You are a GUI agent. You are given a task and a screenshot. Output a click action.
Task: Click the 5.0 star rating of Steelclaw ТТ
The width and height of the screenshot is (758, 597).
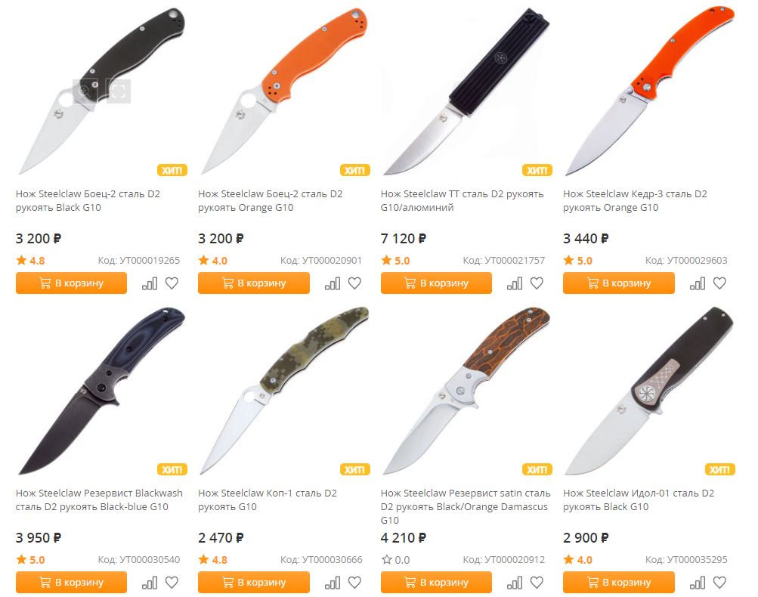(395, 261)
